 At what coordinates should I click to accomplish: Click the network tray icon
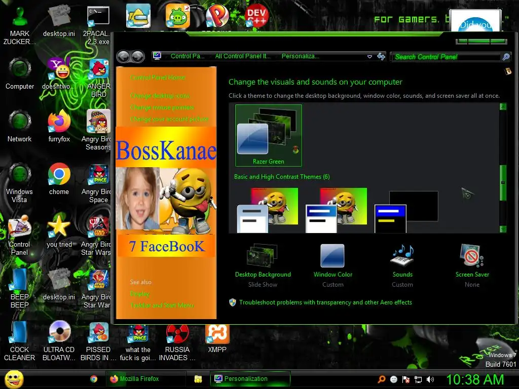pyautogui.click(x=418, y=379)
